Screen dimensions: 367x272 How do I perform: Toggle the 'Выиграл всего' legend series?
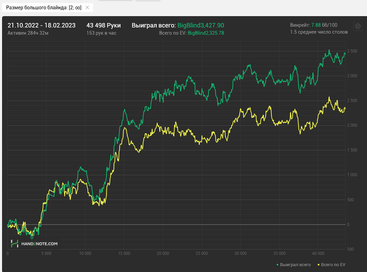pos(294,265)
